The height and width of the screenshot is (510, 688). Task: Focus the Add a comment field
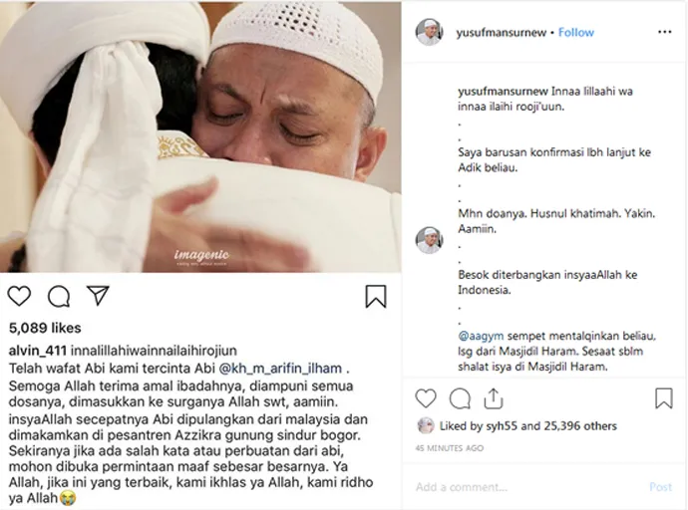pos(526,487)
